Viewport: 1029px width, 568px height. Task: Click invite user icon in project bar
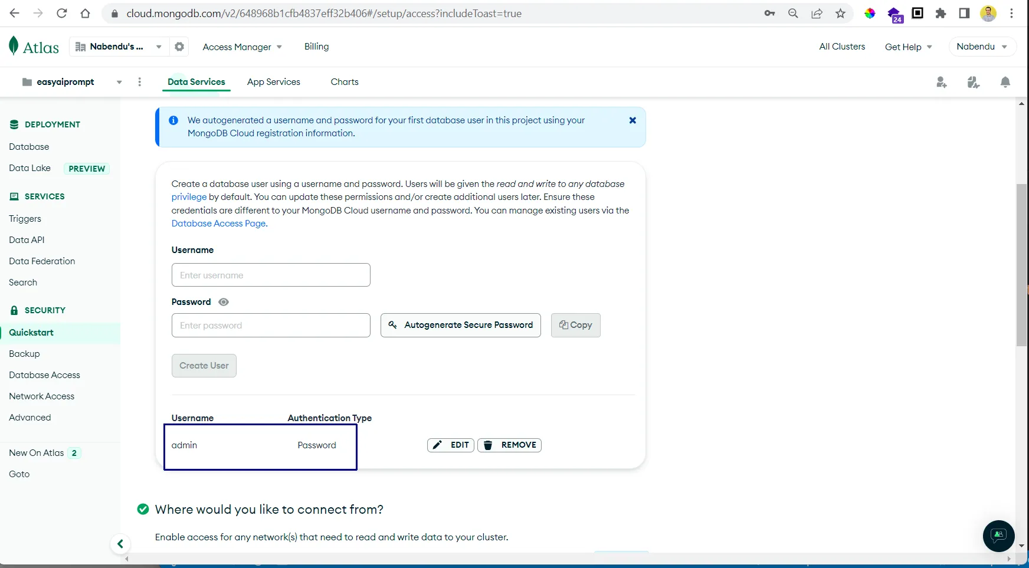click(942, 83)
